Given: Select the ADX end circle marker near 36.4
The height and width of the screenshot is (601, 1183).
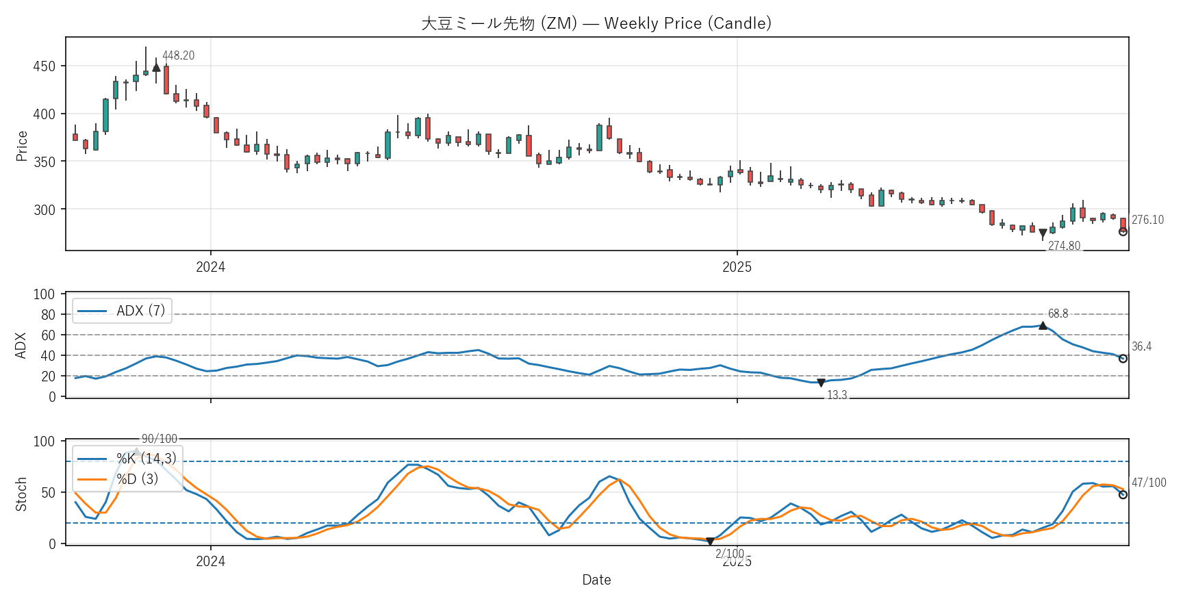Looking at the screenshot, I should click(1123, 359).
